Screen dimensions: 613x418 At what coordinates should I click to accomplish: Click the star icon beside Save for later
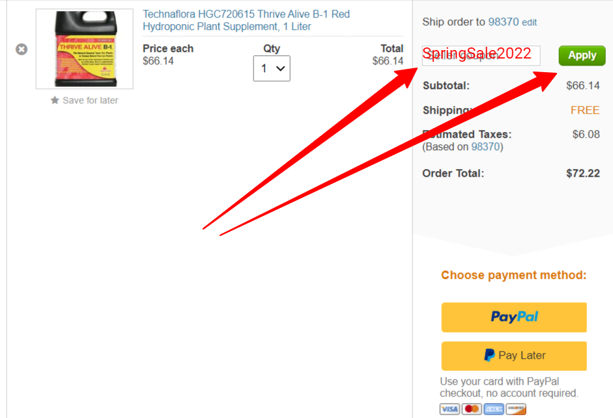55,100
